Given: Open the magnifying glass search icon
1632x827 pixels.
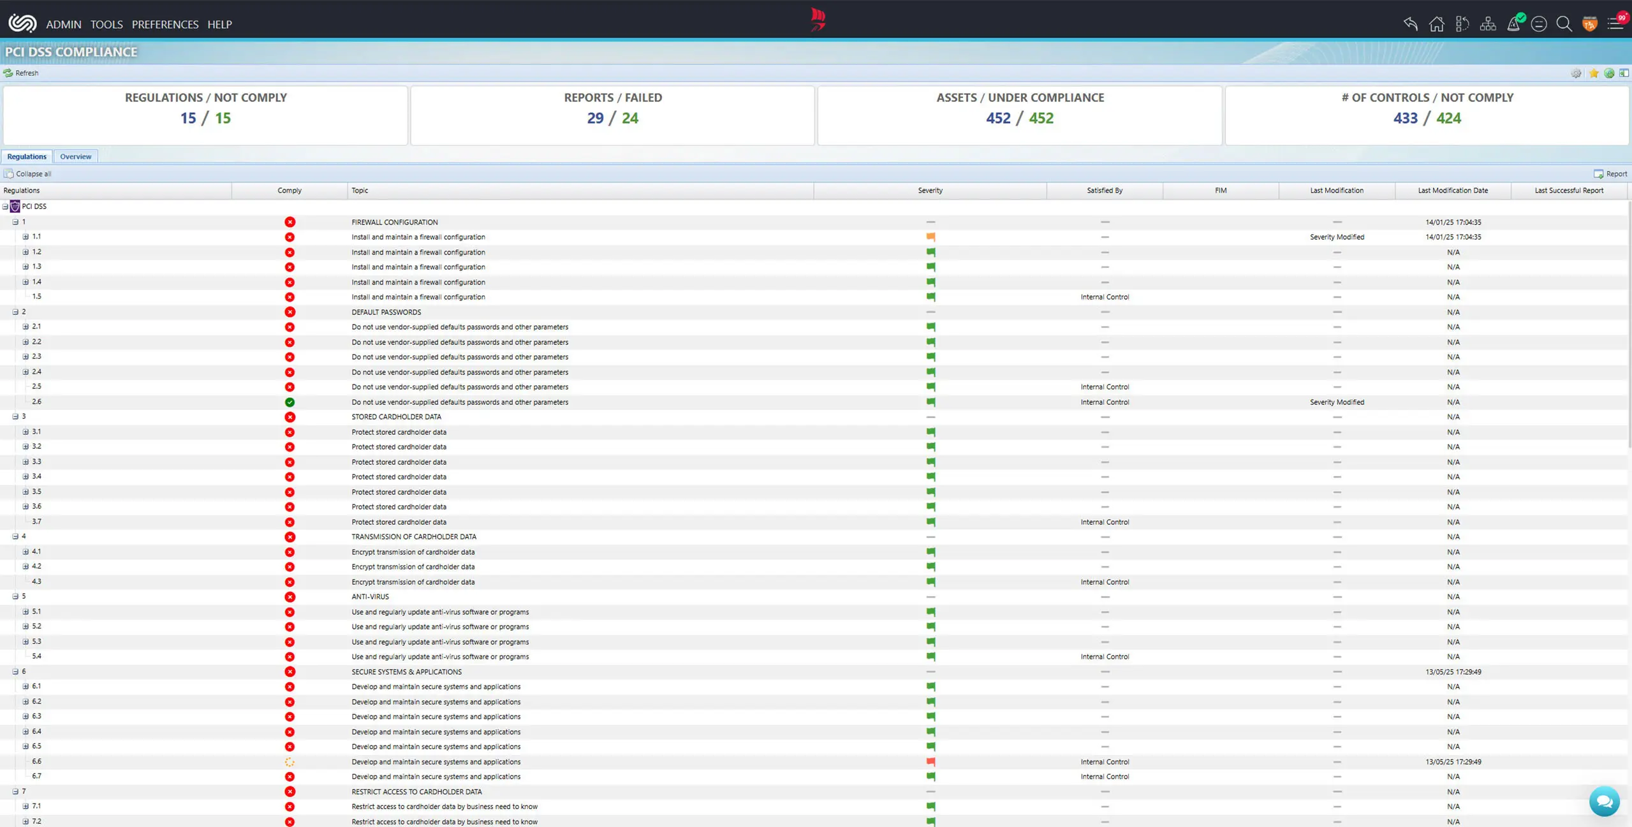Looking at the screenshot, I should click(1564, 24).
